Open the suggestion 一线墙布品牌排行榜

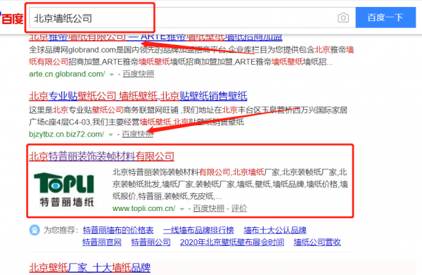pos(198,230)
